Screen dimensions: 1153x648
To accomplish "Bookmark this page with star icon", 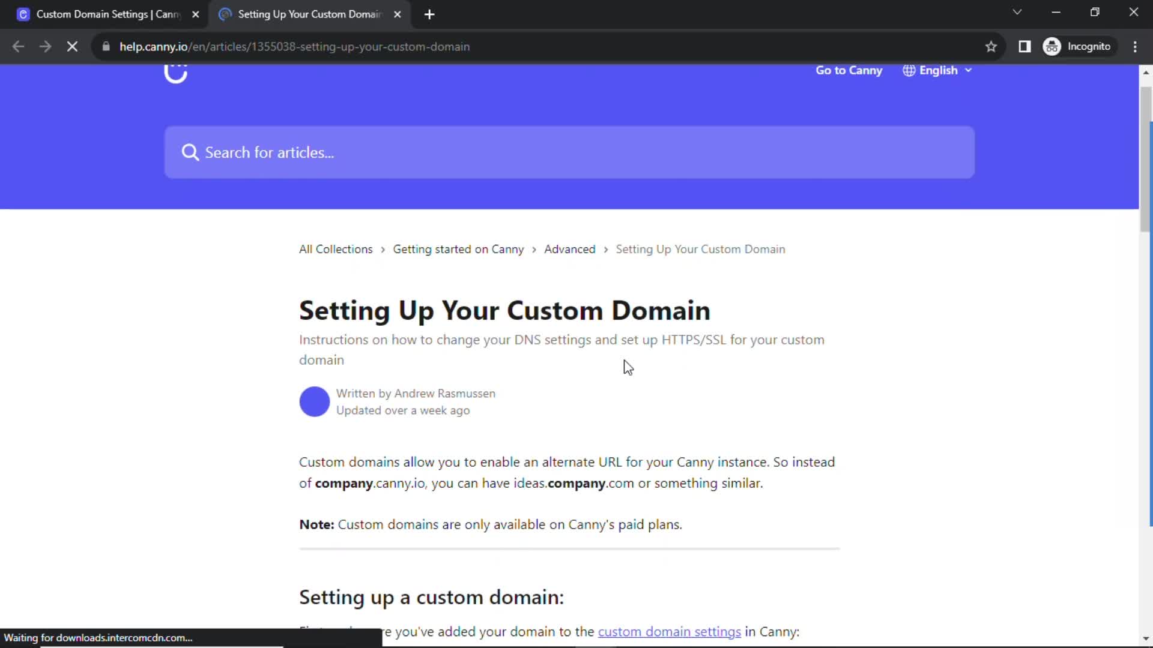I will [991, 47].
